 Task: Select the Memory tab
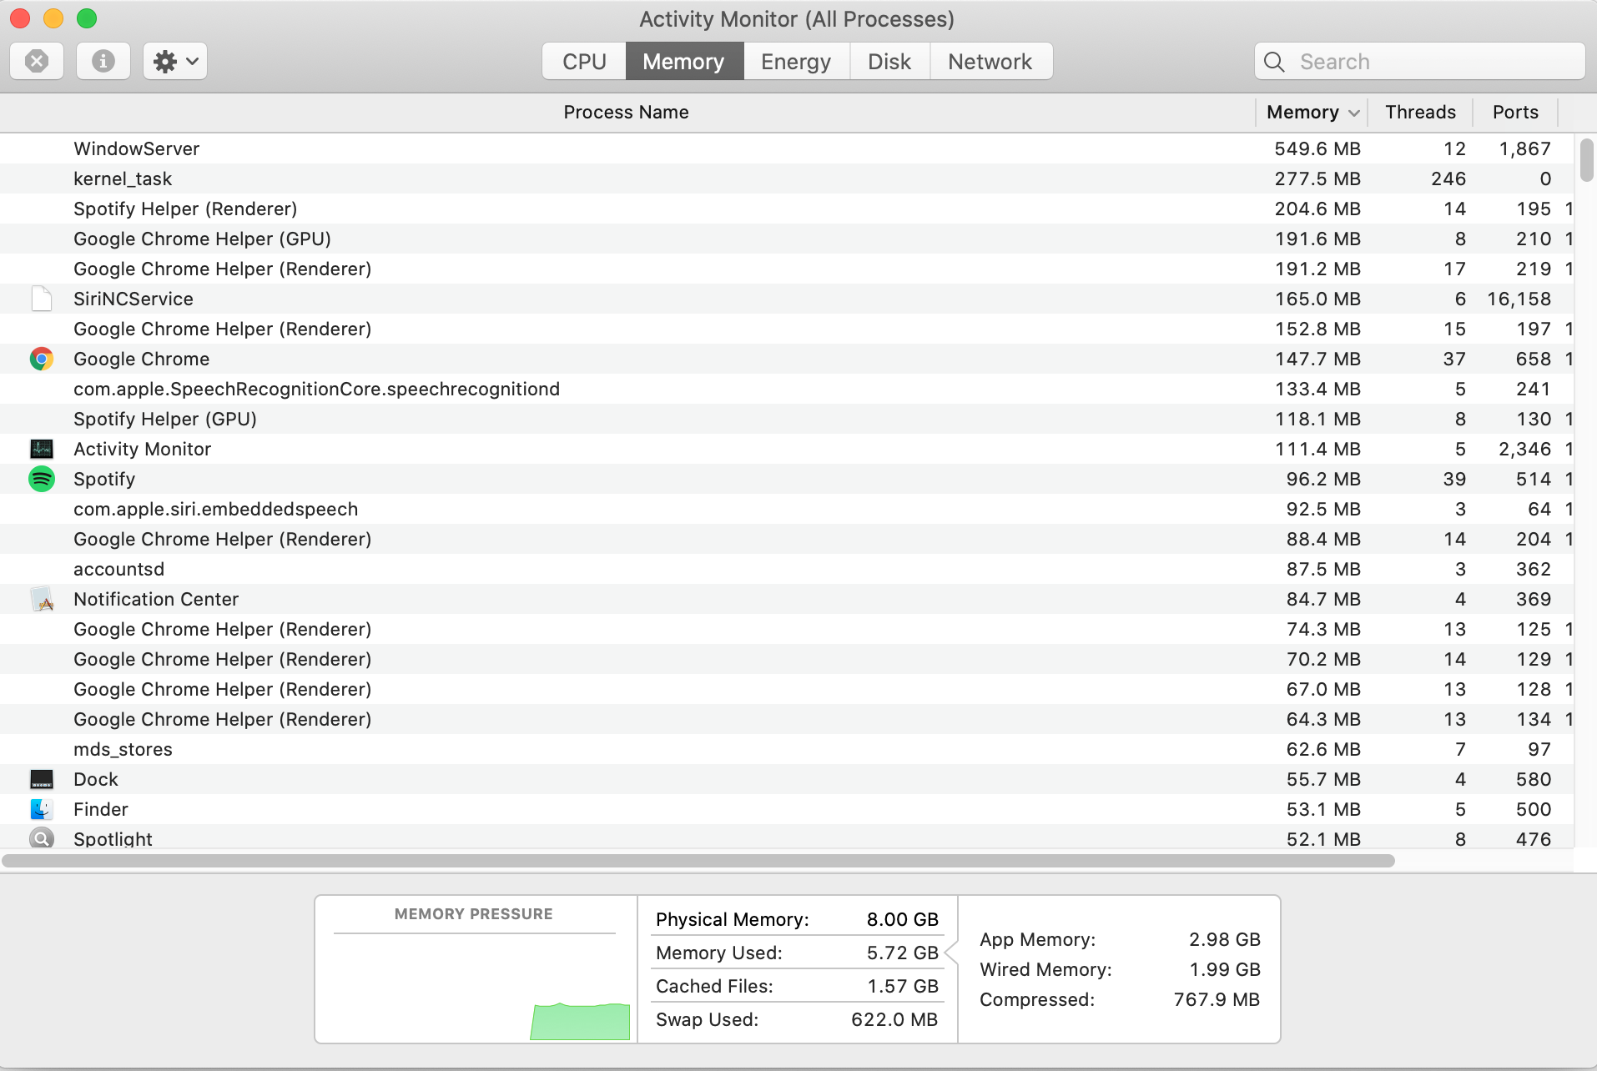pyautogui.click(x=684, y=62)
